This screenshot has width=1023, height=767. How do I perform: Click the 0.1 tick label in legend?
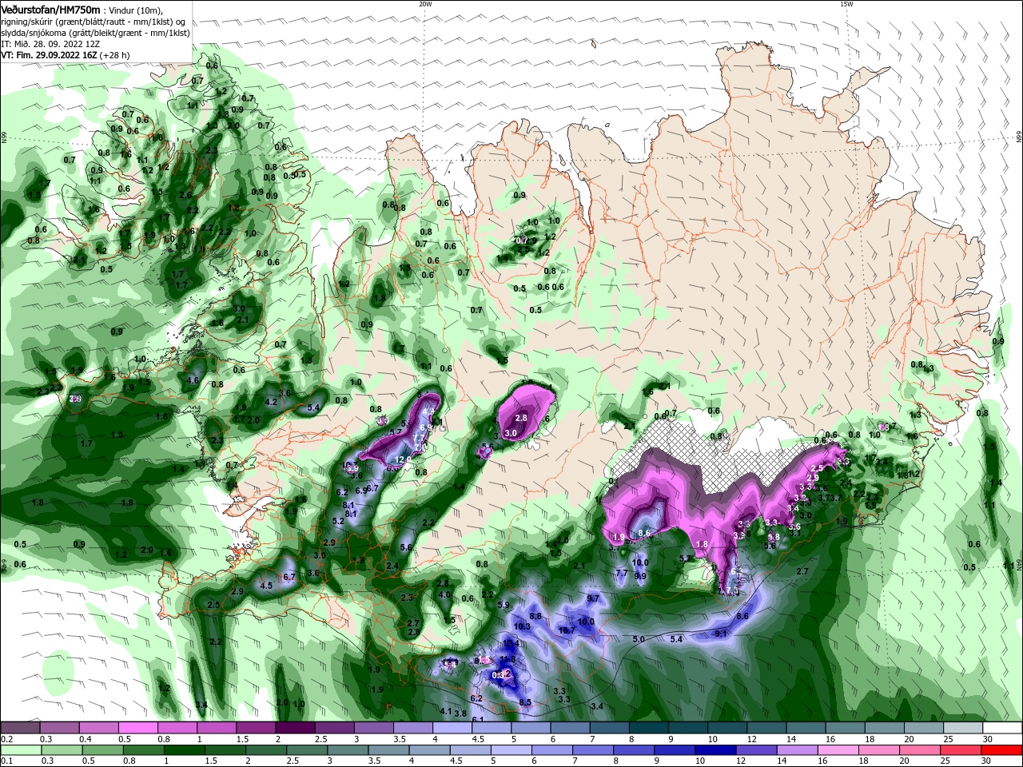(x=6, y=761)
